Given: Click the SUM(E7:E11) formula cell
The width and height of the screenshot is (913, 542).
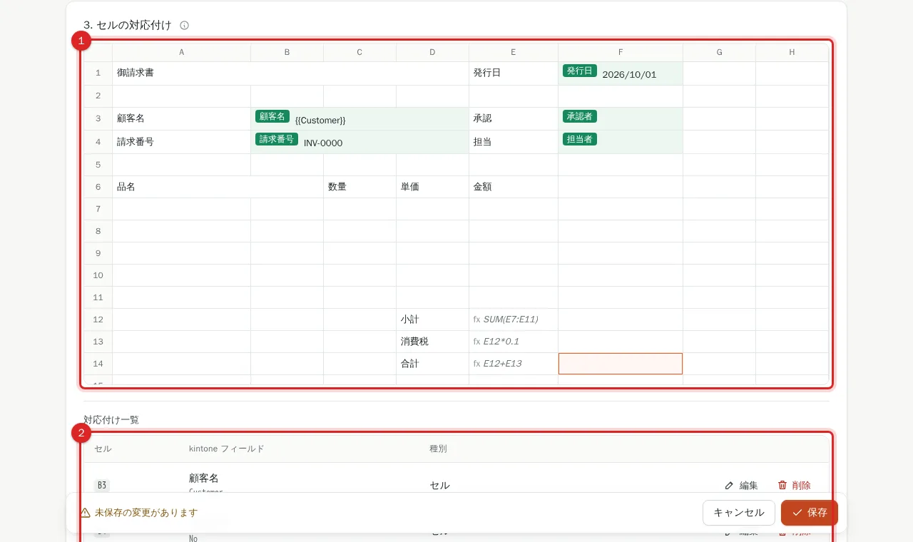Looking at the screenshot, I should pos(514,319).
